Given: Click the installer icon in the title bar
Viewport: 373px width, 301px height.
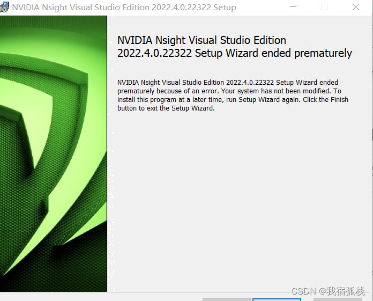Looking at the screenshot, I should (4, 7).
